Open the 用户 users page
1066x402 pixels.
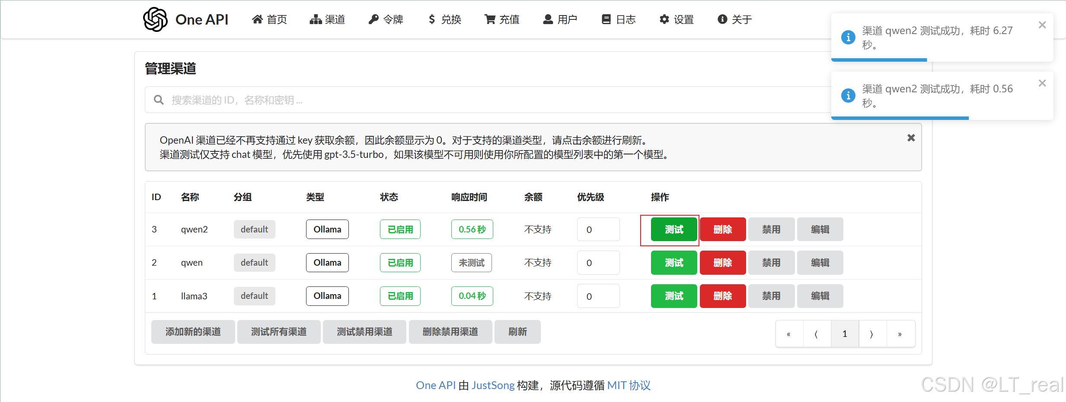coord(560,19)
